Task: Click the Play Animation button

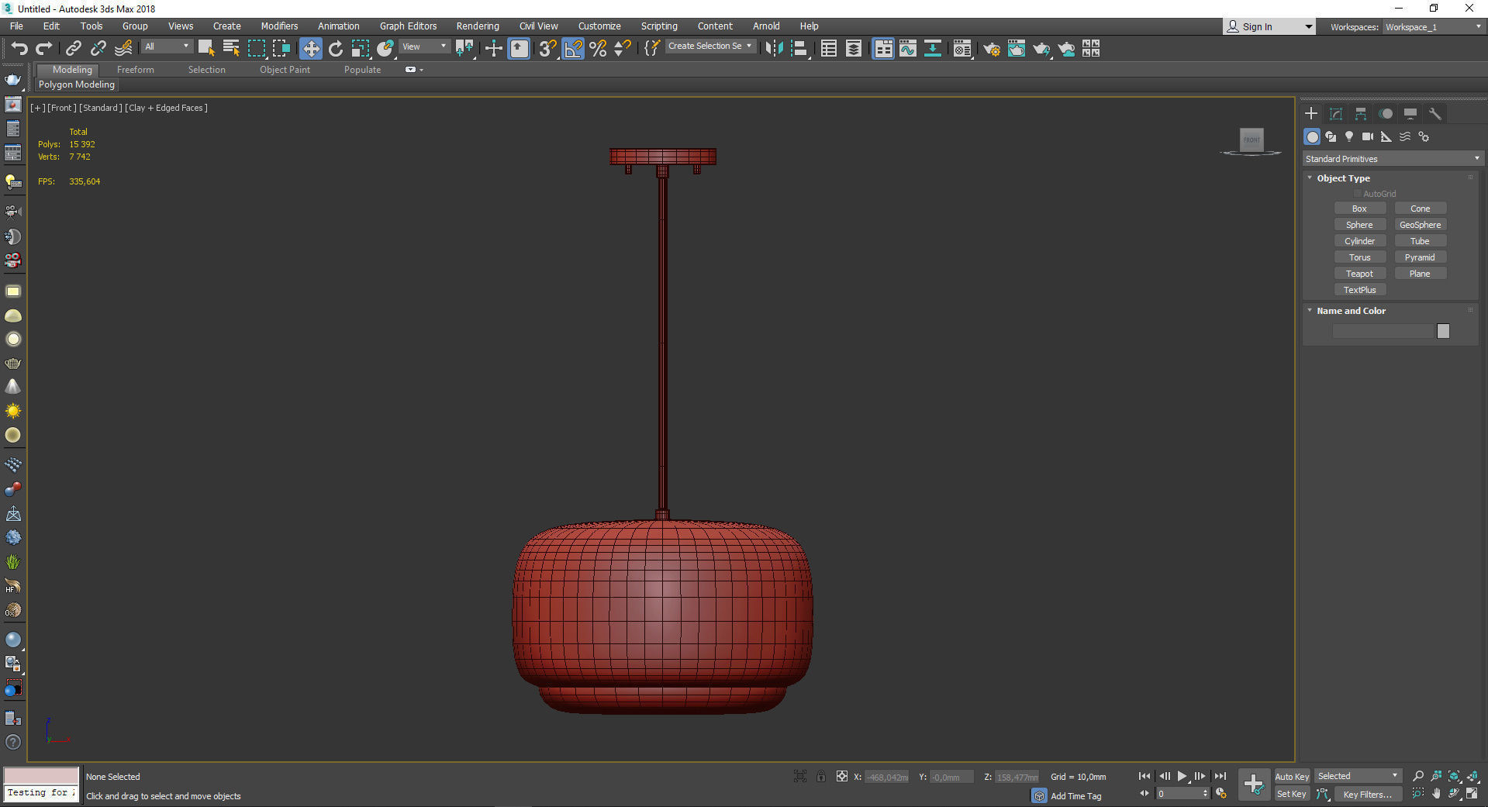Action: pyautogui.click(x=1182, y=776)
